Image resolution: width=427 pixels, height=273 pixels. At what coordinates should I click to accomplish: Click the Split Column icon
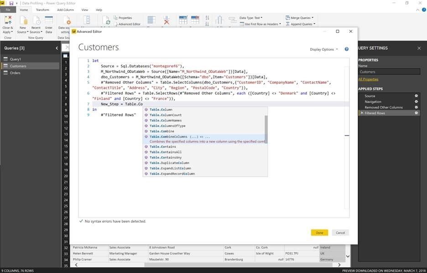(219, 20)
